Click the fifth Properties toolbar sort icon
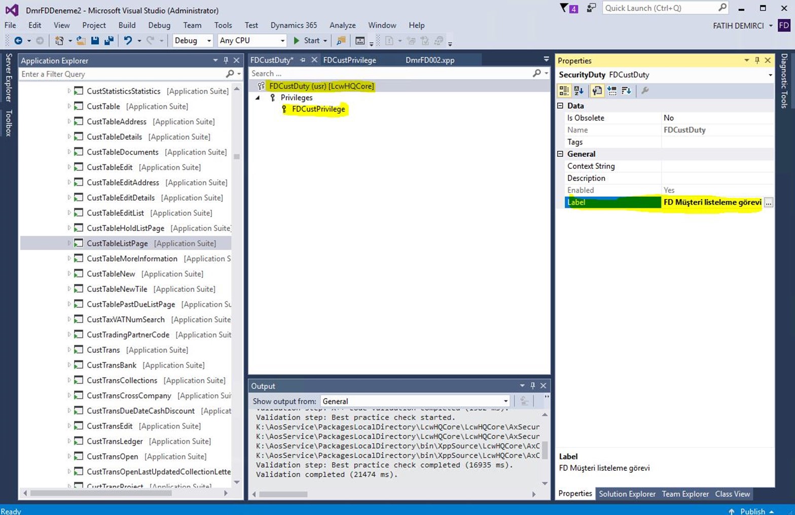The image size is (795, 515). (x=626, y=91)
